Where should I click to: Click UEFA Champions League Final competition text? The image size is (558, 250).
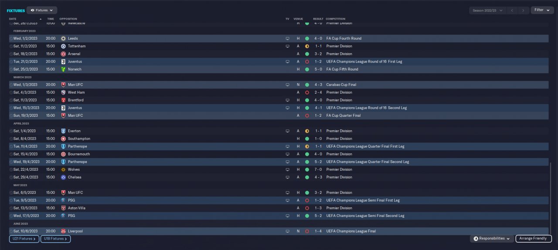click(x=350, y=231)
